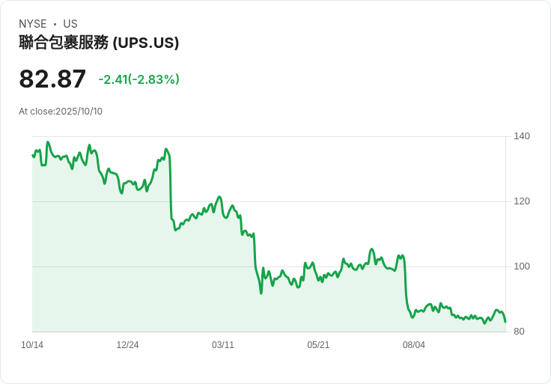Select the 05/21 date on the x-axis
Screen dimensions: 551x384
click(x=318, y=345)
